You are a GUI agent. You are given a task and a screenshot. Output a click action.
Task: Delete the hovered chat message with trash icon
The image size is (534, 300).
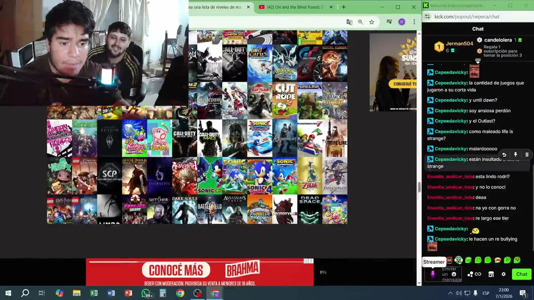(527, 155)
